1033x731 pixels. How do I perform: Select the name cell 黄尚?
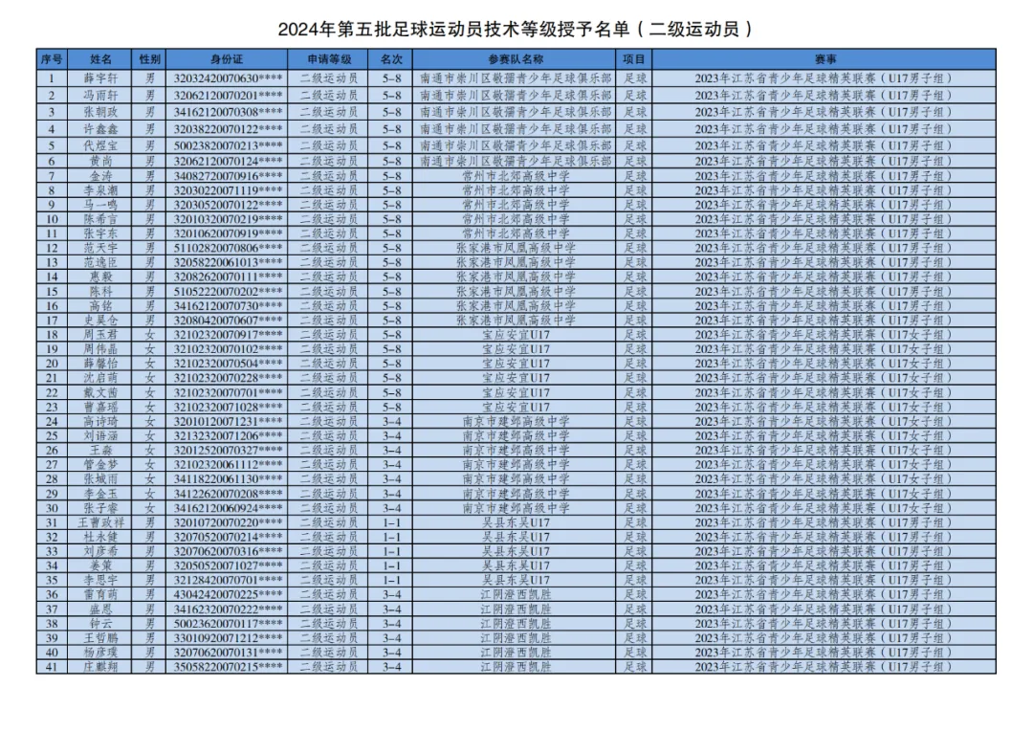(100, 161)
